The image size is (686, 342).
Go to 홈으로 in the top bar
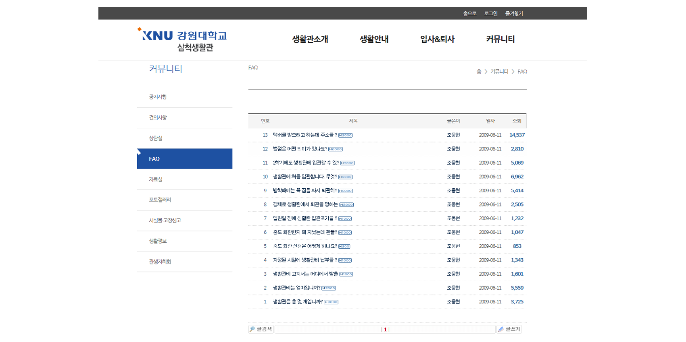(x=469, y=14)
